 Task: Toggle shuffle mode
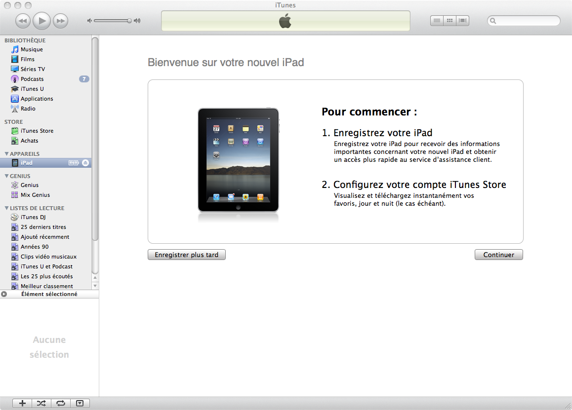click(41, 403)
